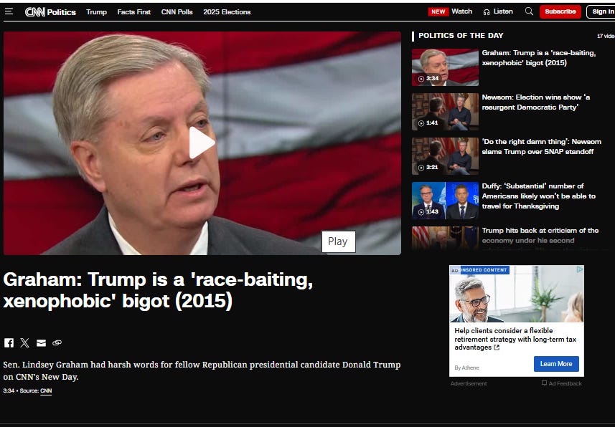Click 'By Athene' ad attribution
The image size is (615, 427).
pos(466,368)
